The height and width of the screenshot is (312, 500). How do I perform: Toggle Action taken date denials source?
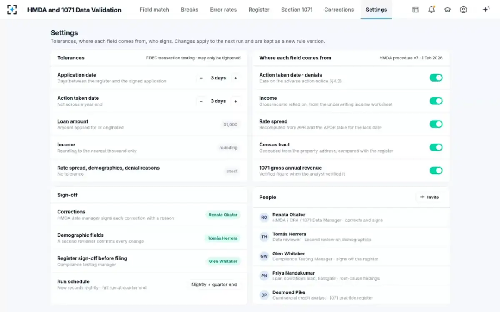point(436,78)
